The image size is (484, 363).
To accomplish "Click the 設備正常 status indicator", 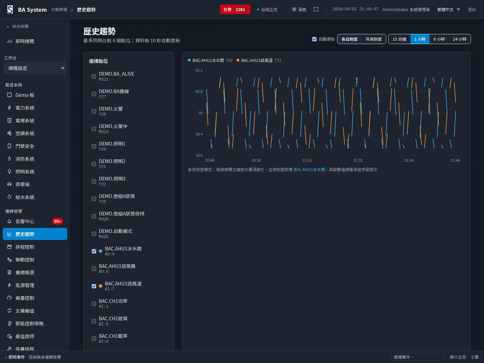I will [267, 10].
